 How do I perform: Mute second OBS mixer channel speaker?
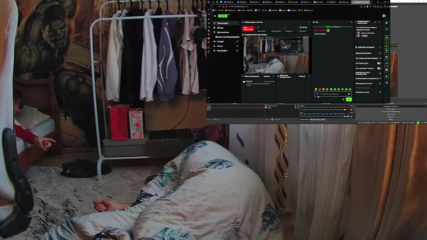tap(348, 116)
